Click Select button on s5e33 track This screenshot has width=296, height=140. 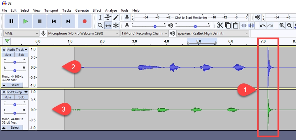pos(15,127)
